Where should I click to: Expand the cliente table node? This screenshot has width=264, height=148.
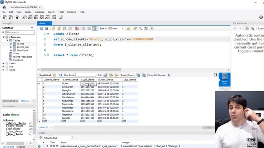[11, 44]
